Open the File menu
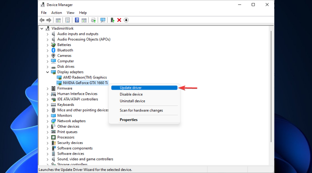The width and height of the screenshot is (312, 173). (x=44, y=13)
